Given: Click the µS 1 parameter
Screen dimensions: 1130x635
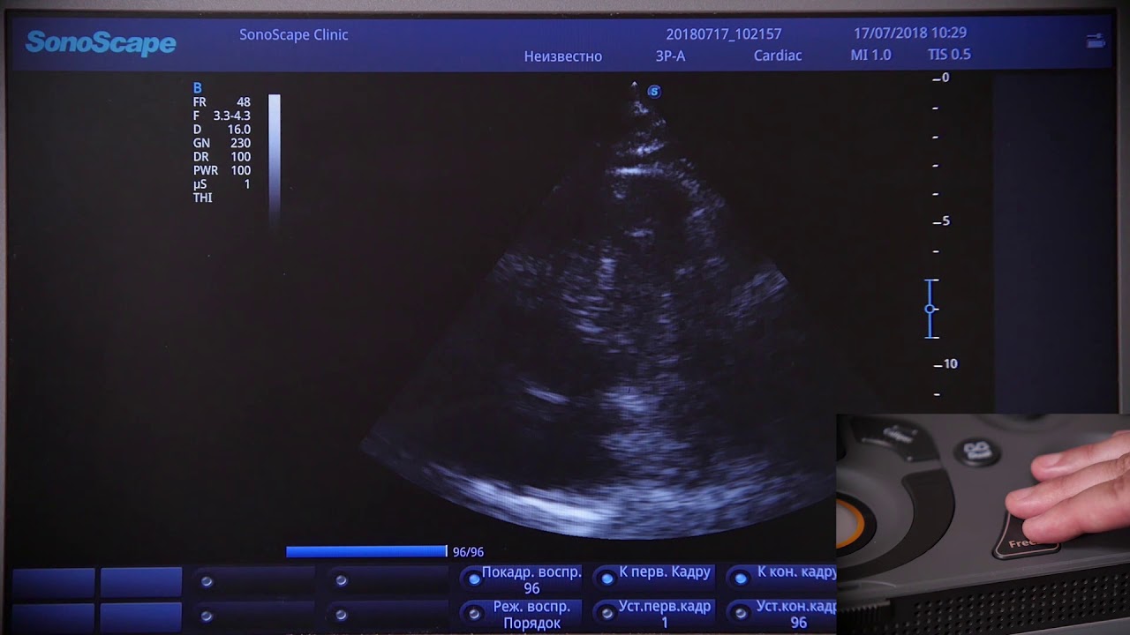Looking at the screenshot, I should click(x=222, y=184).
